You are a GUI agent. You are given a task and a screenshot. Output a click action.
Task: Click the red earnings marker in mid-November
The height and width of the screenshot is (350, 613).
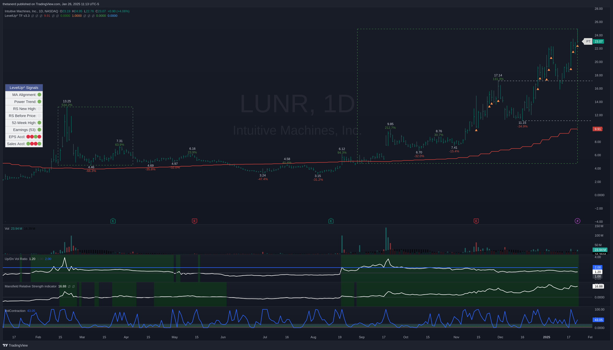pos(476,221)
